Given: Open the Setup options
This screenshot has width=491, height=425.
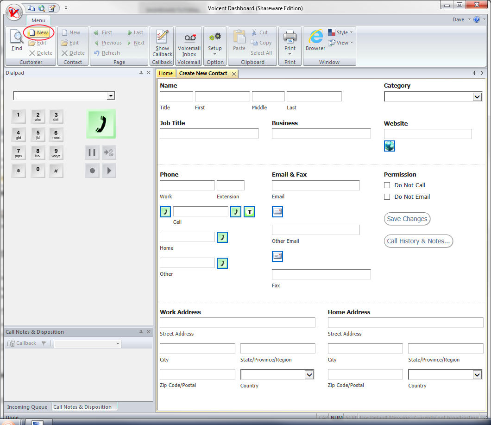Looking at the screenshot, I should [215, 41].
